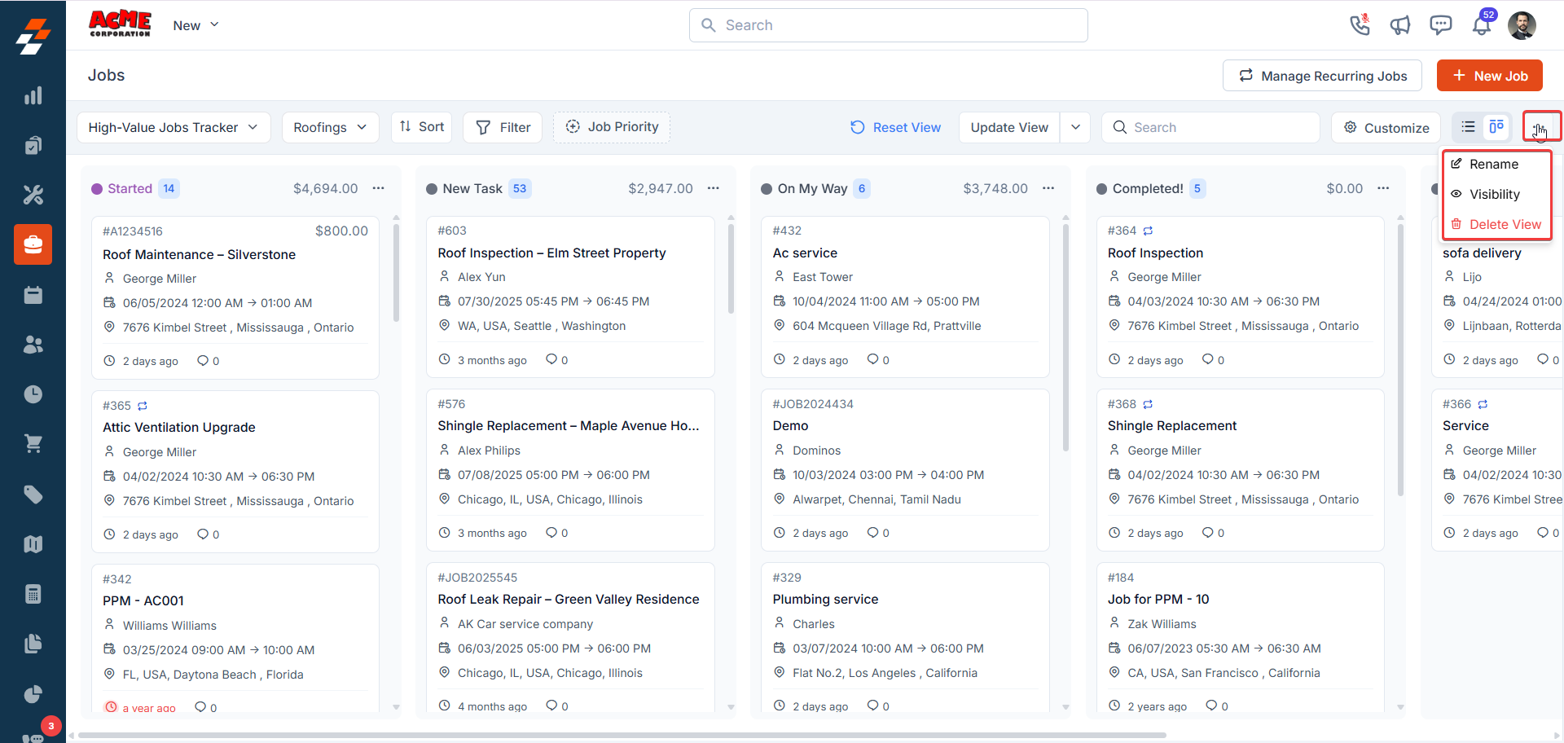Open the calendar schedule icon in sidebar
Image resolution: width=1564 pixels, height=743 pixels.
click(33, 294)
